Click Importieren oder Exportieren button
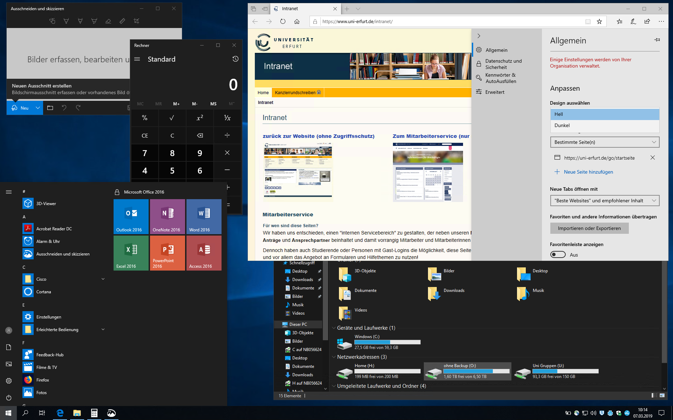The image size is (673, 420). [589, 228]
